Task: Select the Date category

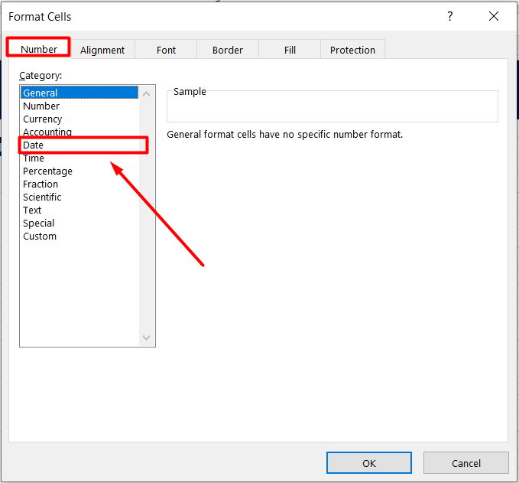Action: 79,145
